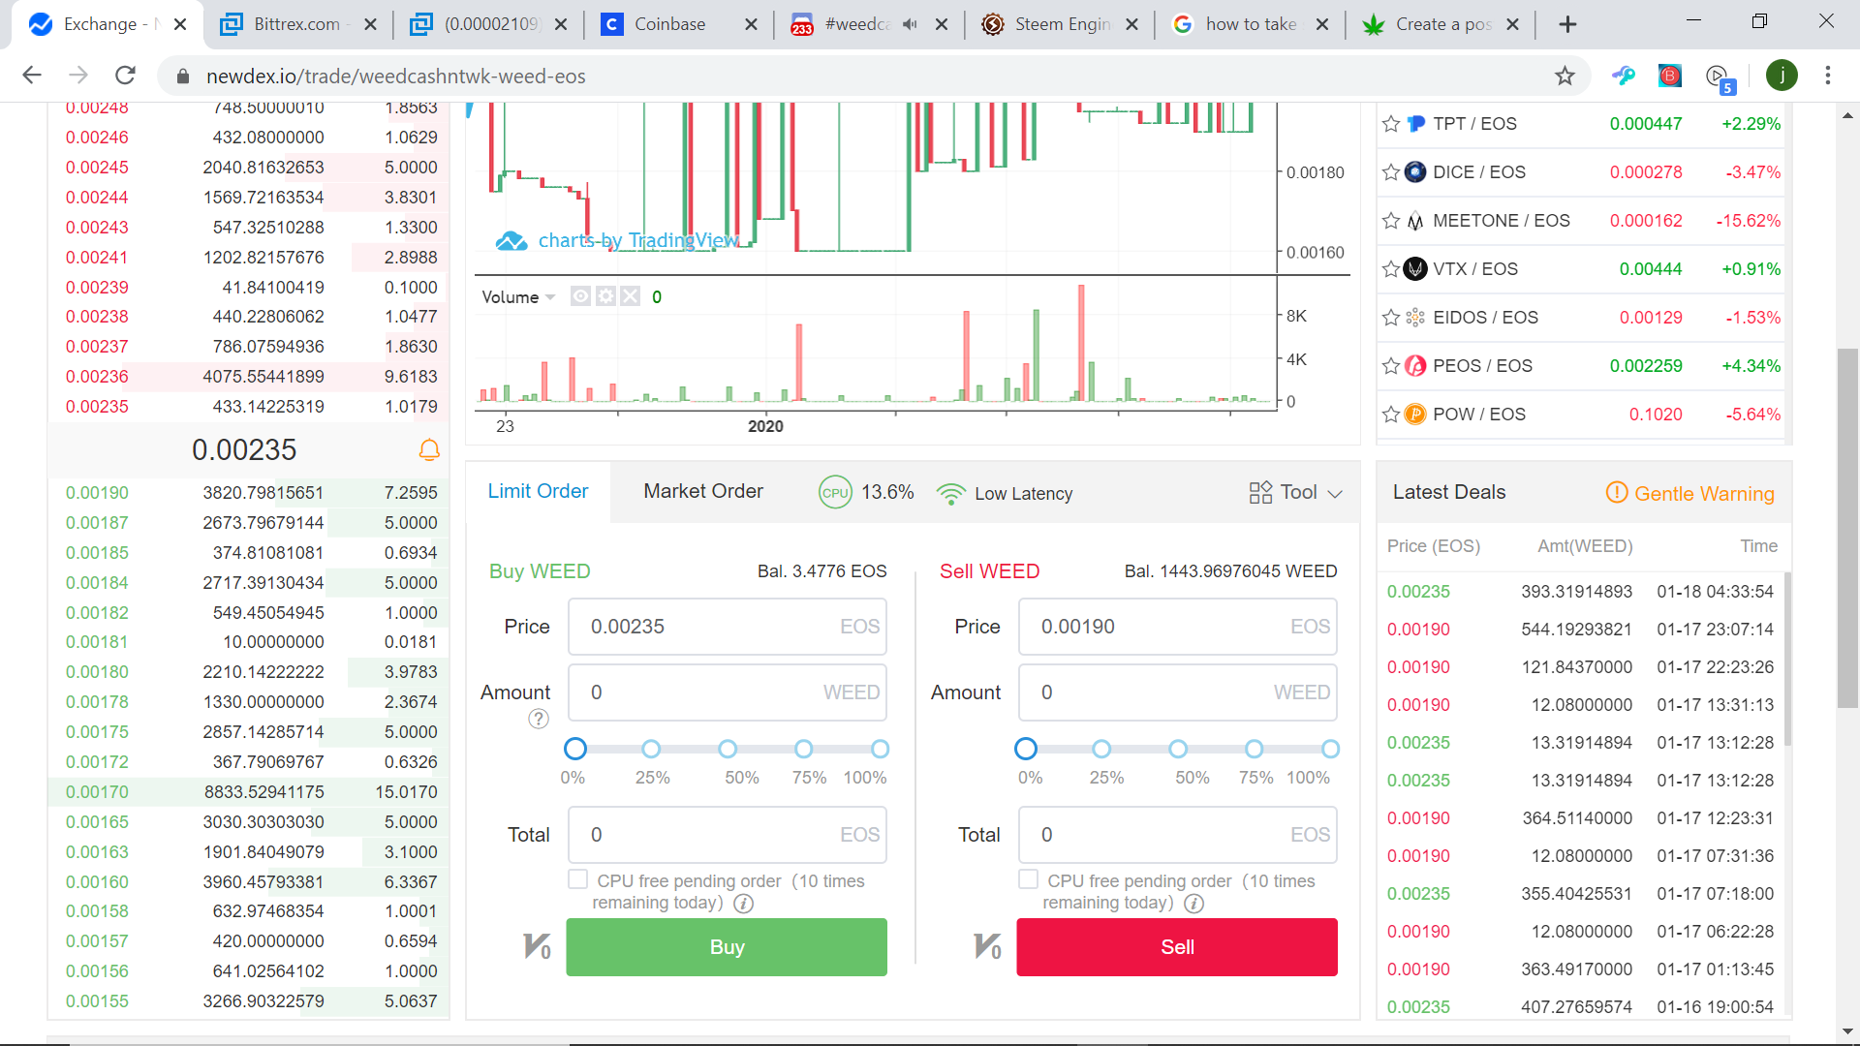Remove the Volume indicator with X
Screen dimensions: 1860x1046
(x=630, y=296)
